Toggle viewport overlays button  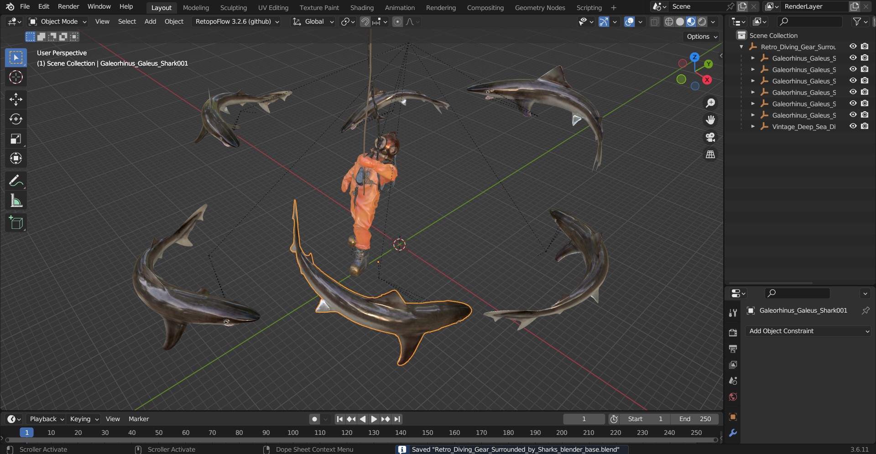[x=629, y=21]
